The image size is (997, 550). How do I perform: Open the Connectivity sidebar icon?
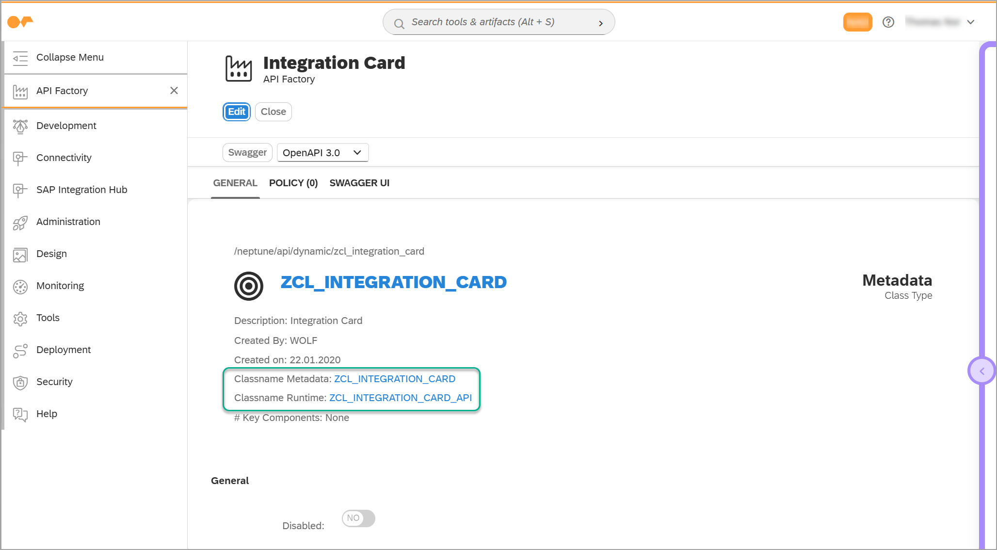coord(20,158)
